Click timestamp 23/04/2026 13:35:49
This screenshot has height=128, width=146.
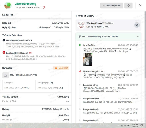[x=128, y=45]
